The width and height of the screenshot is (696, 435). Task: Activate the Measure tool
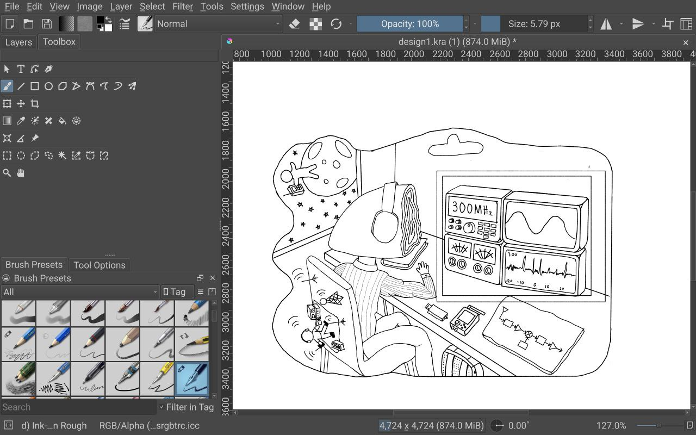[x=21, y=138]
